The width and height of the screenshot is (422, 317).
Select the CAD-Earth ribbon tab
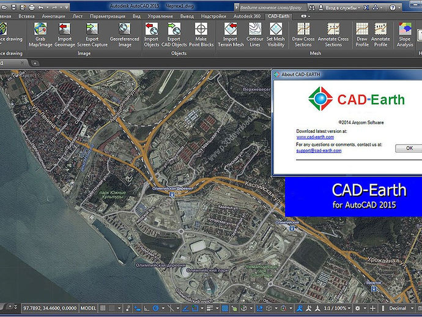click(278, 16)
